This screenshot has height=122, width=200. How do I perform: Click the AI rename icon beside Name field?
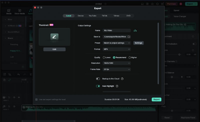pos(135,30)
